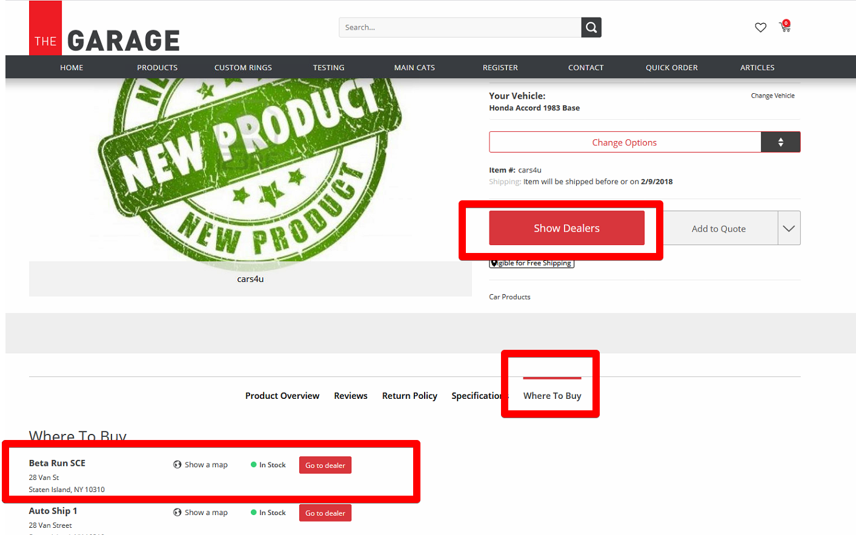Open the shopping cart icon

(x=785, y=26)
